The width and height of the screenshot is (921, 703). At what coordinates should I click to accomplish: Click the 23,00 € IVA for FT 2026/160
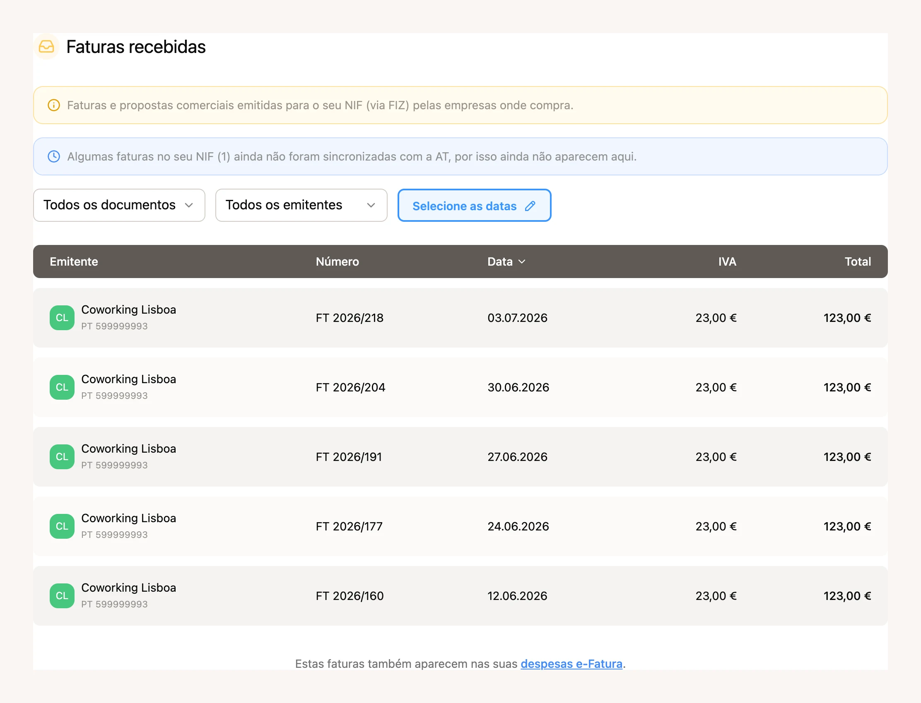click(x=716, y=595)
